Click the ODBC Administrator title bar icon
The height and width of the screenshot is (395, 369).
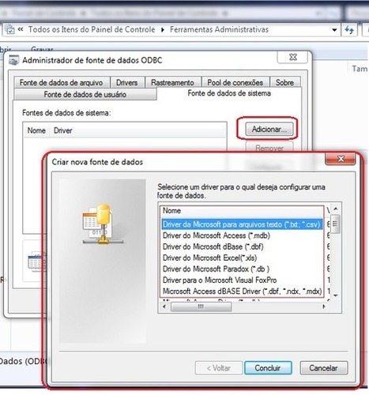[13, 60]
